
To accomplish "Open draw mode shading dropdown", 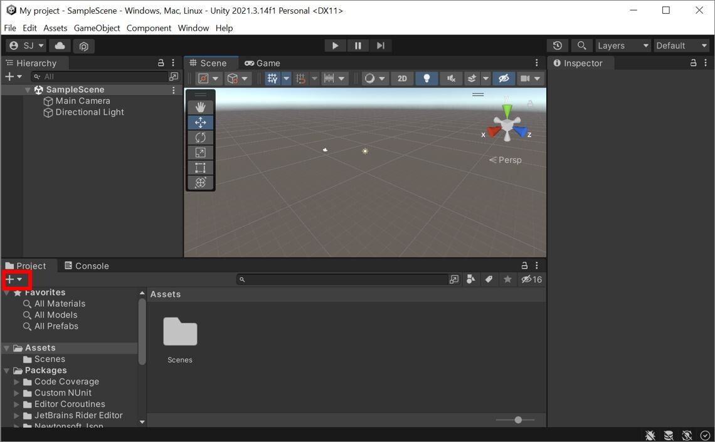I will 375,78.
